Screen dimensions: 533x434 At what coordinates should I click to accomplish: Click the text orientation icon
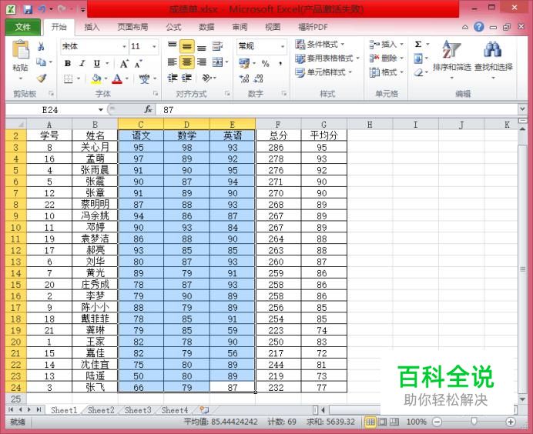207,78
